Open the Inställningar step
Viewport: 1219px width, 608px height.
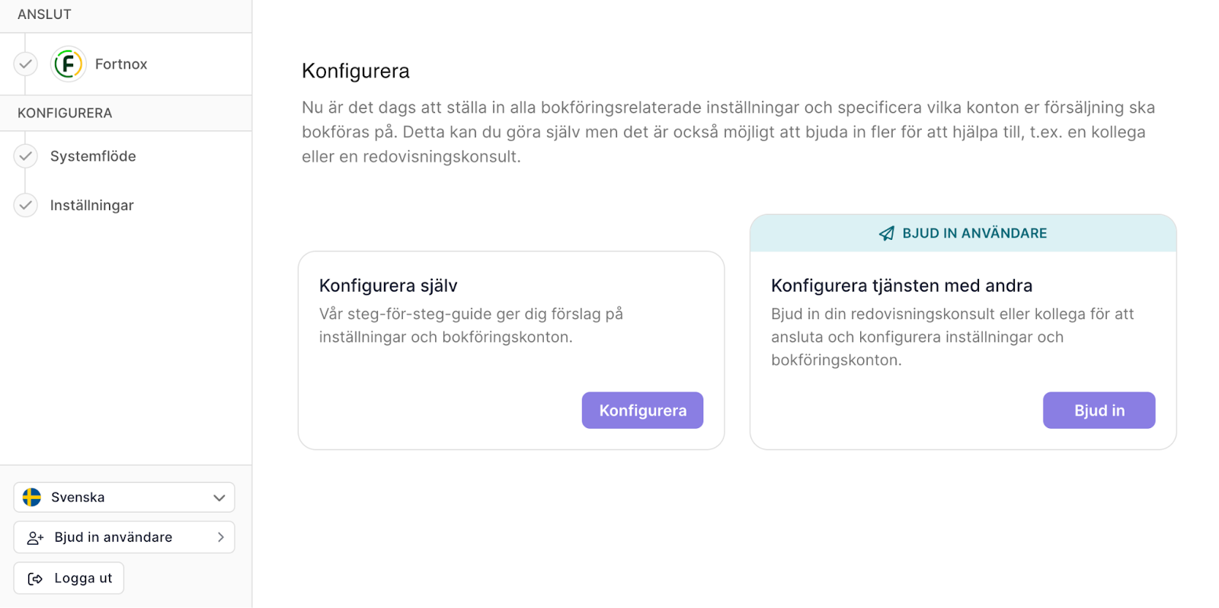(x=91, y=206)
